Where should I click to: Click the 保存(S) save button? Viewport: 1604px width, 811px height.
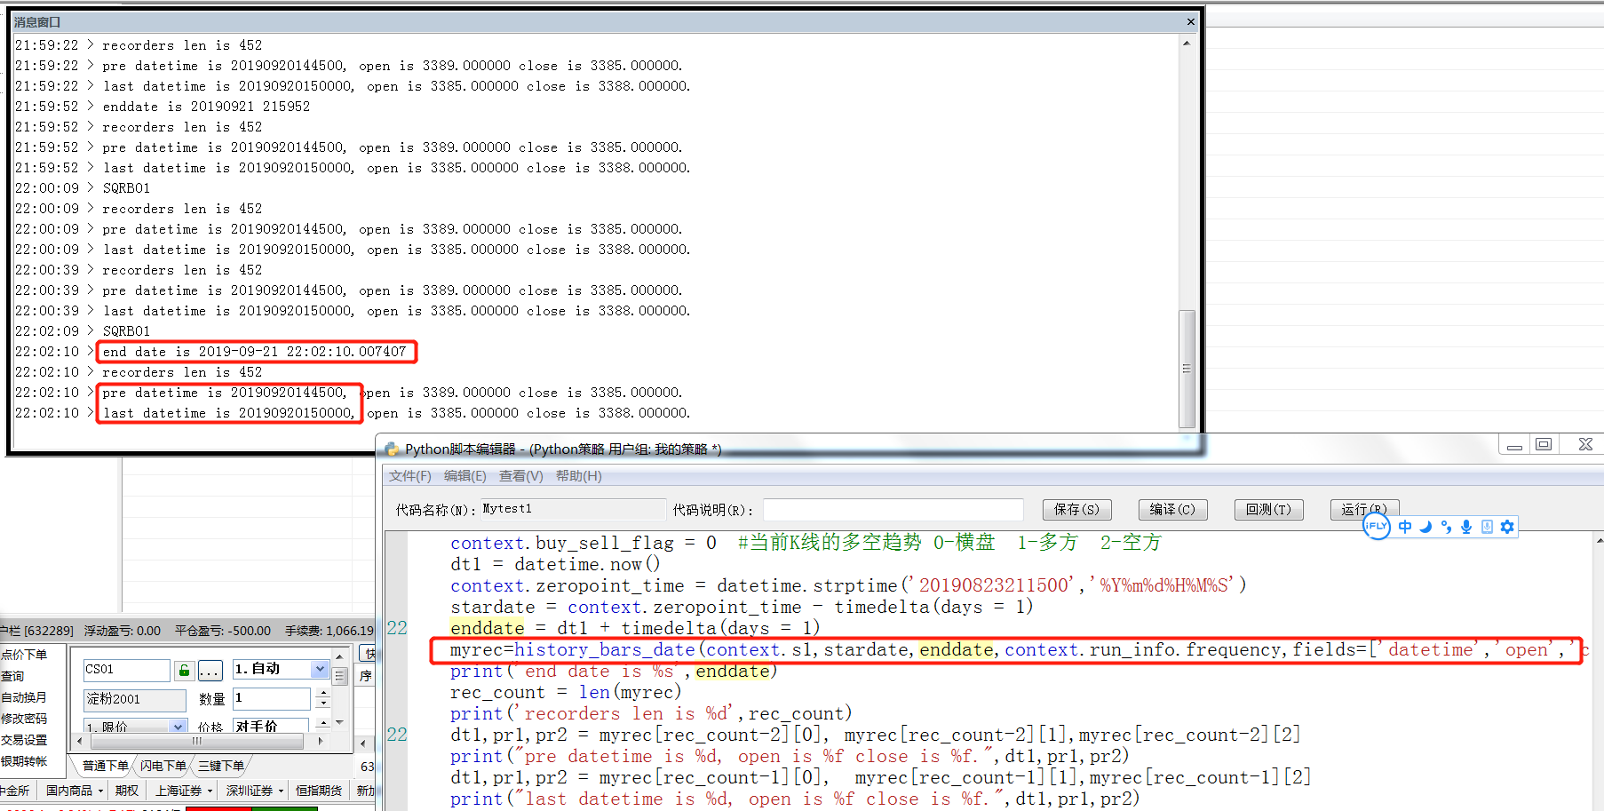tap(1076, 510)
